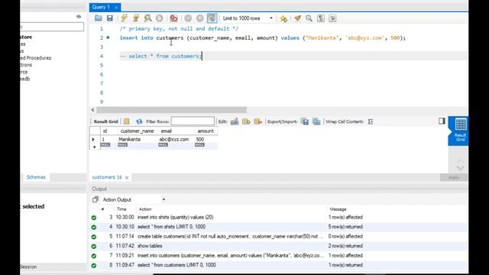Image resolution: width=489 pixels, height=275 pixels.
Task: Click the star snippet favorite icon
Action: pos(283,18)
